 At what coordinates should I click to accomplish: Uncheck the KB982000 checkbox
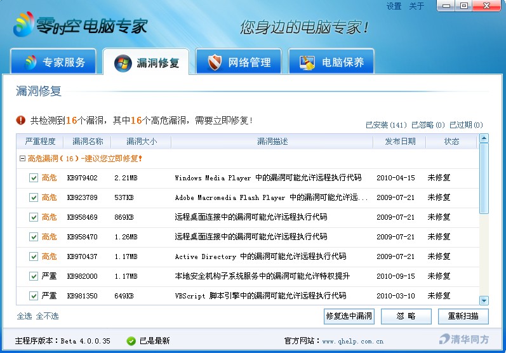[x=34, y=276]
